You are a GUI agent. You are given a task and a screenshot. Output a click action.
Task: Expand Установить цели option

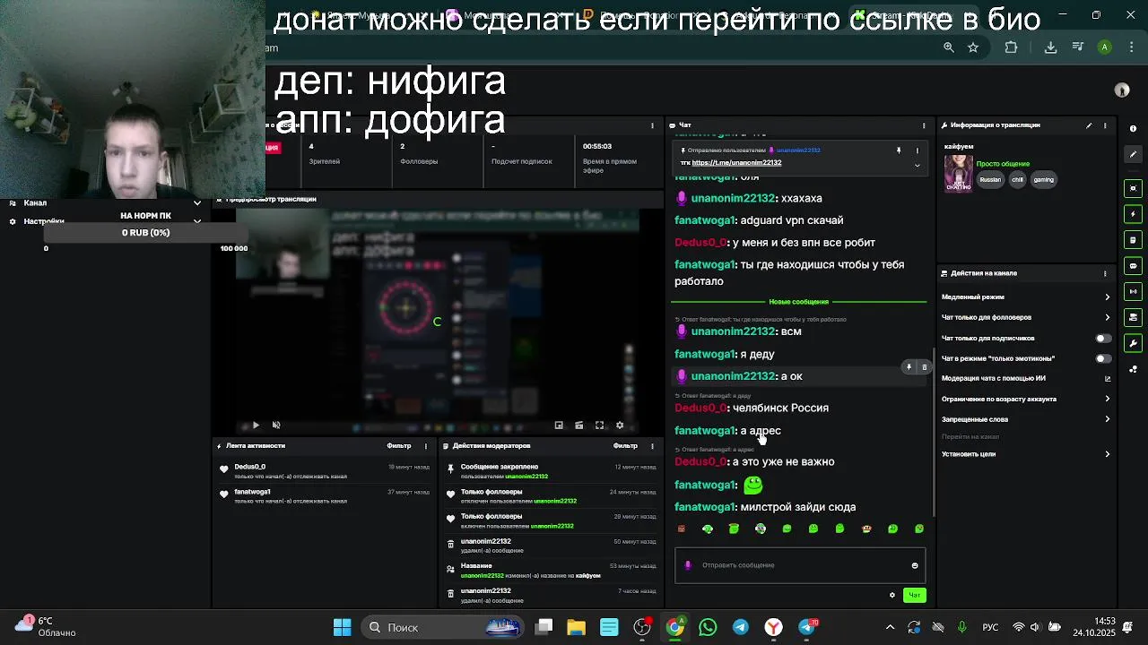coord(1026,454)
